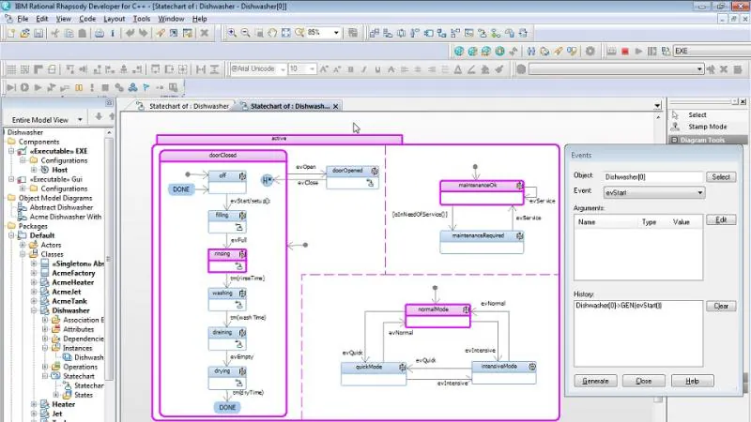Click the first globe code-generation icon

(x=459, y=52)
